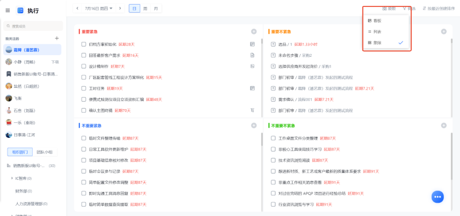Select member 盐然（白皑然）
The width and height of the screenshot is (460, 216).
(x=32, y=86)
